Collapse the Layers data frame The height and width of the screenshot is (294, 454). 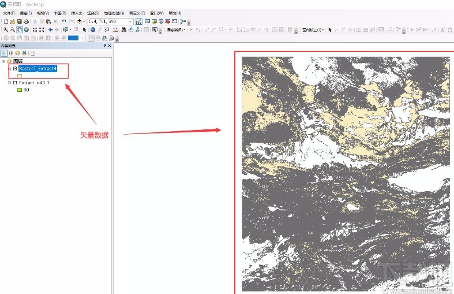pyautogui.click(x=4, y=61)
